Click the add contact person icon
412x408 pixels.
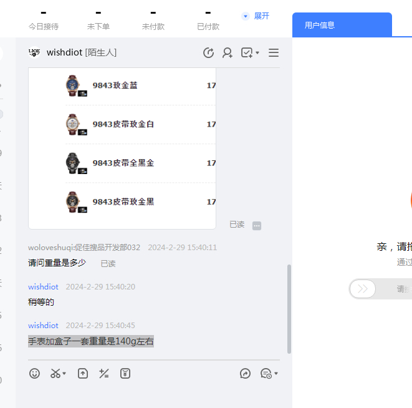(x=228, y=53)
